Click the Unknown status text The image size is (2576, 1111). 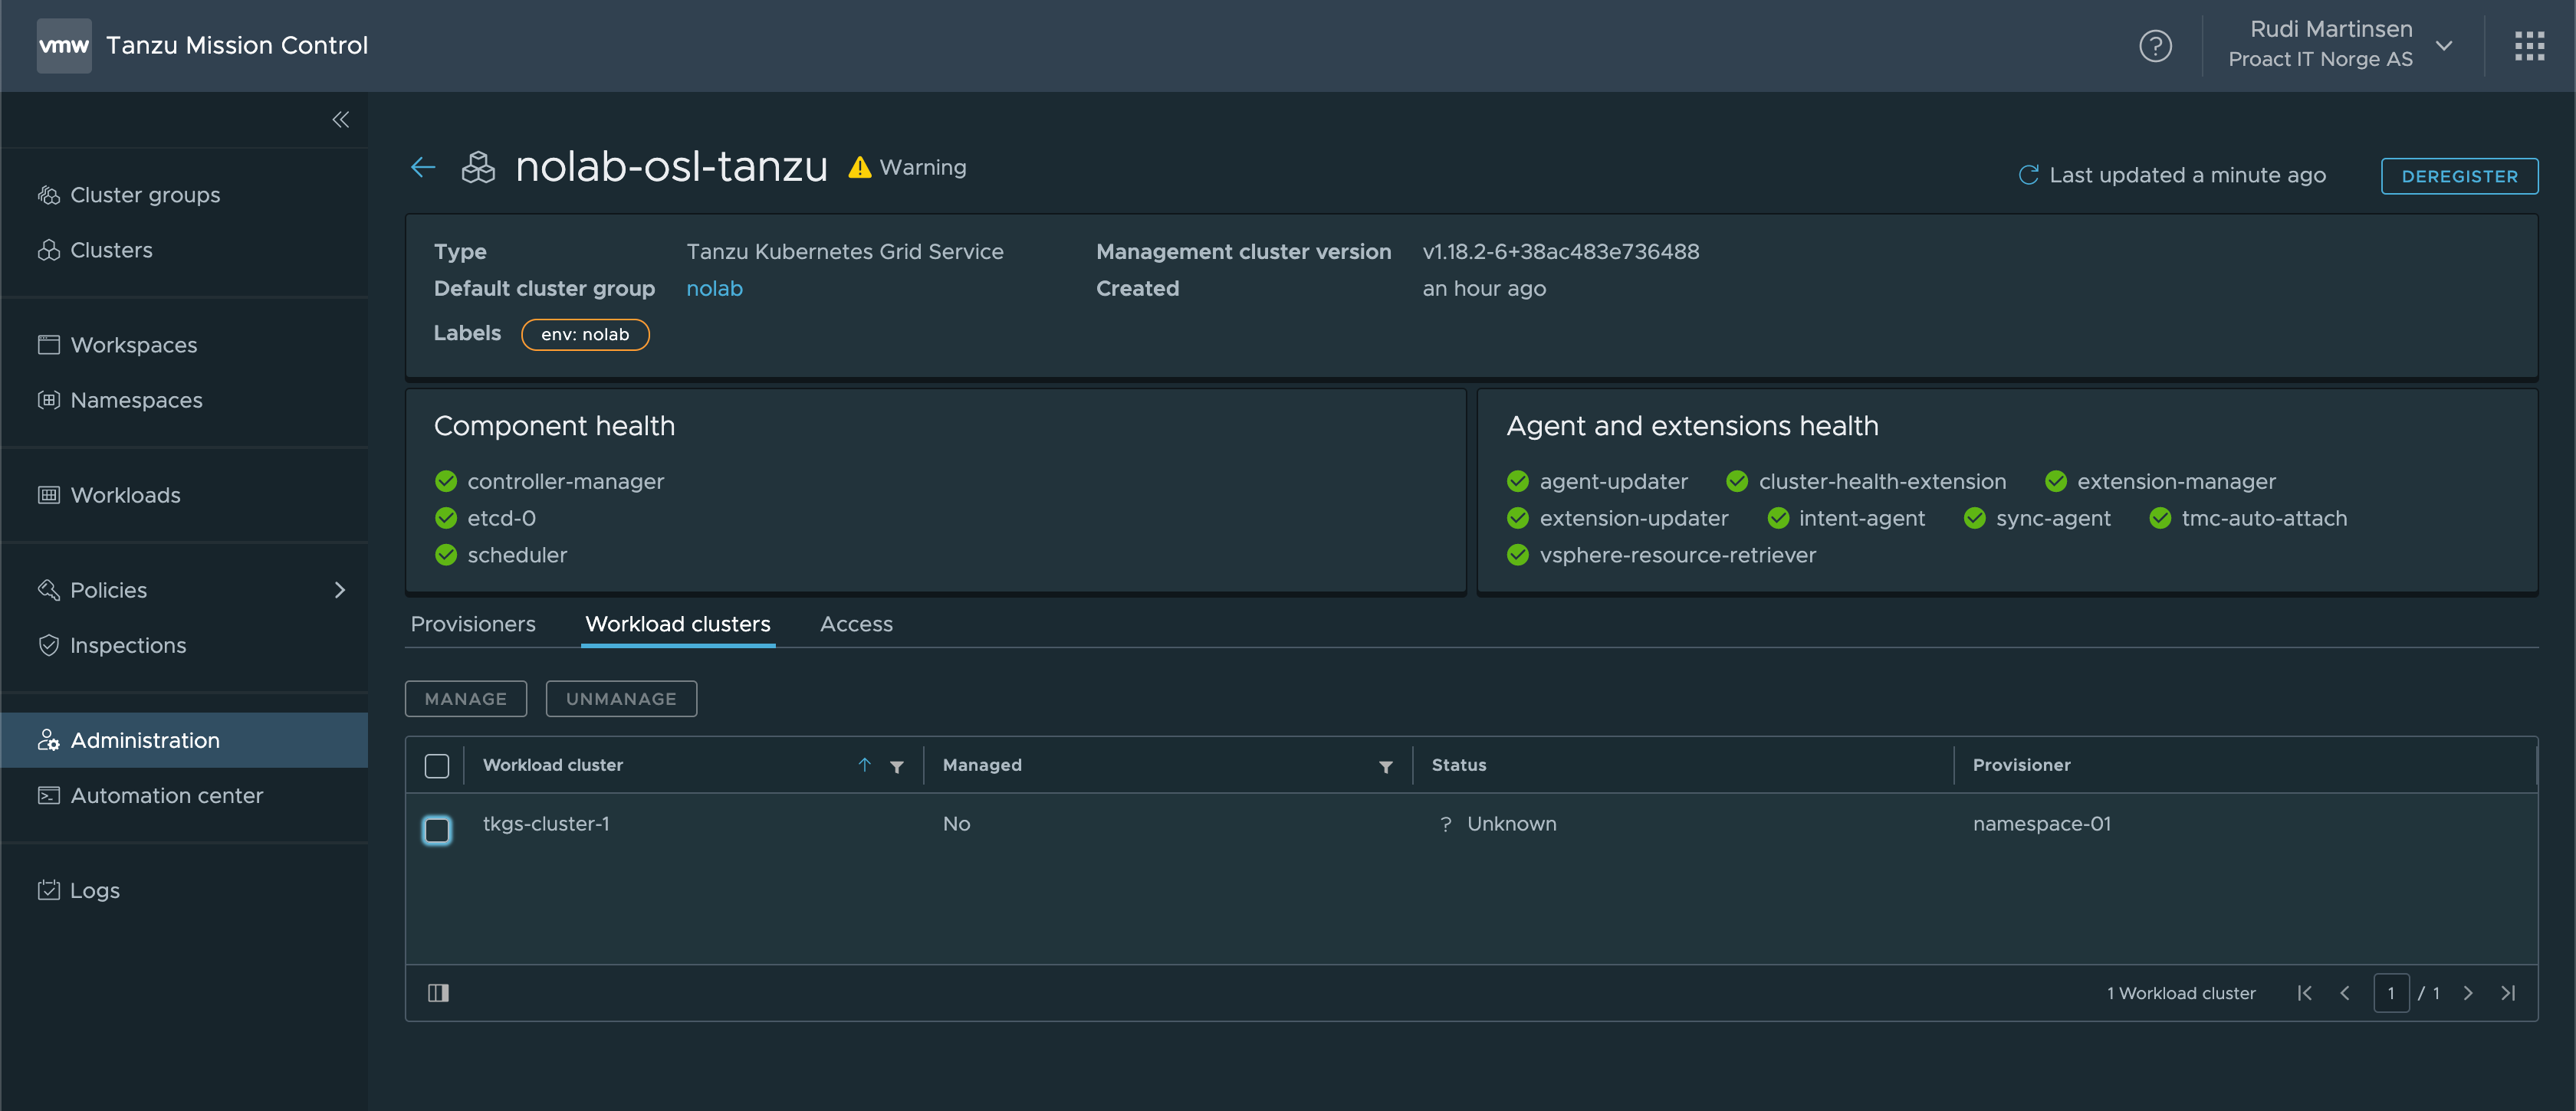pyautogui.click(x=1511, y=823)
